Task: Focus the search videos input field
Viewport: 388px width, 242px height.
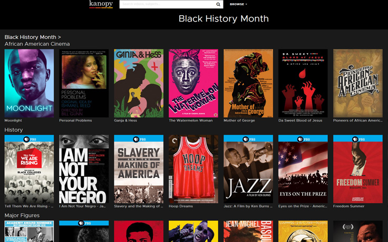Action: 168,4
